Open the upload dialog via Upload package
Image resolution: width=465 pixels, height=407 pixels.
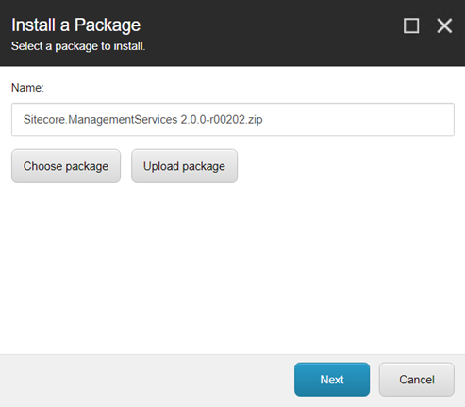pyautogui.click(x=184, y=166)
